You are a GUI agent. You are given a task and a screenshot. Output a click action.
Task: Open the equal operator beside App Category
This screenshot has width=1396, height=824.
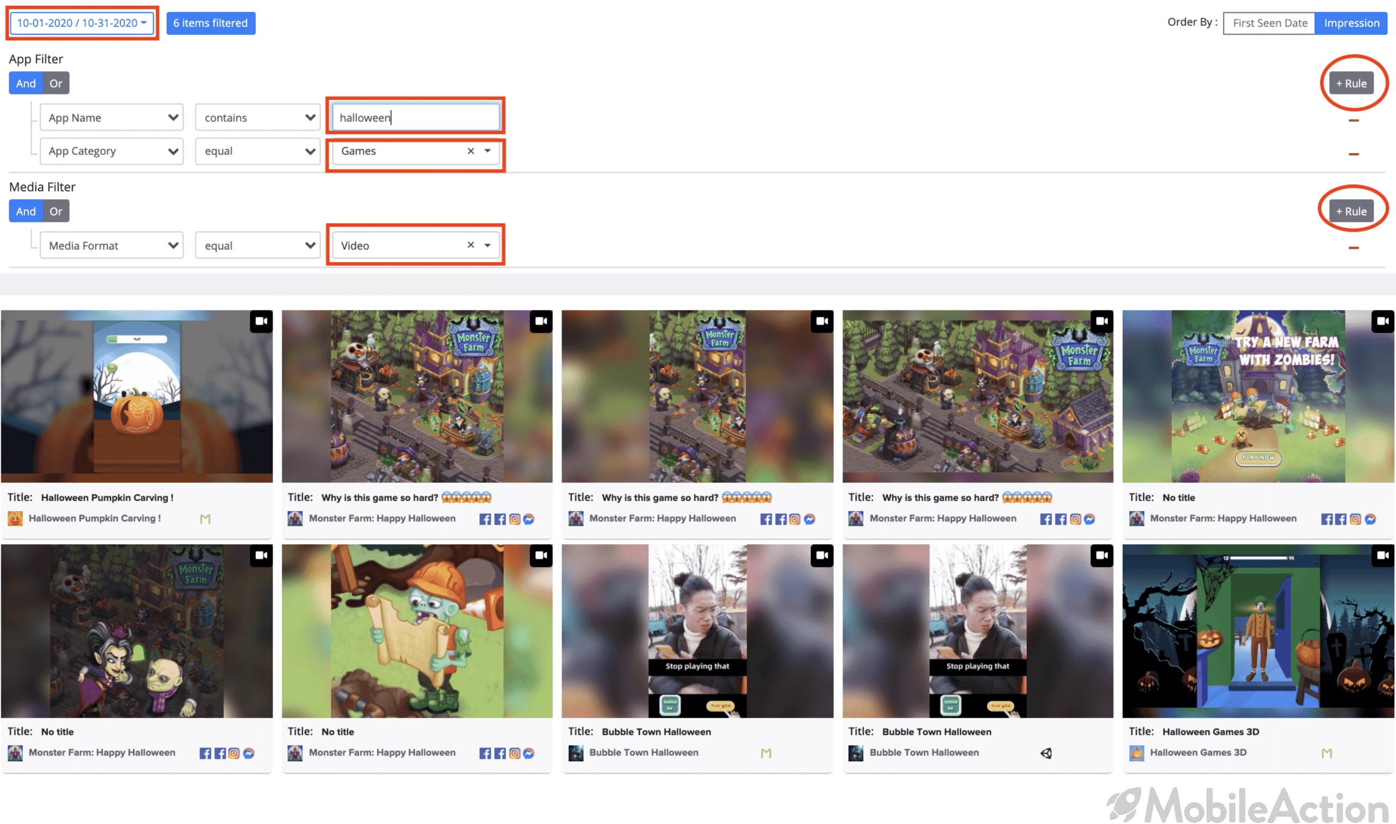tap(257, 151)
